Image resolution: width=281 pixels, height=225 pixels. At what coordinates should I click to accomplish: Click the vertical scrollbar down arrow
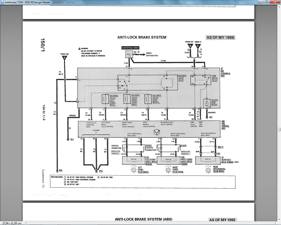279,219
